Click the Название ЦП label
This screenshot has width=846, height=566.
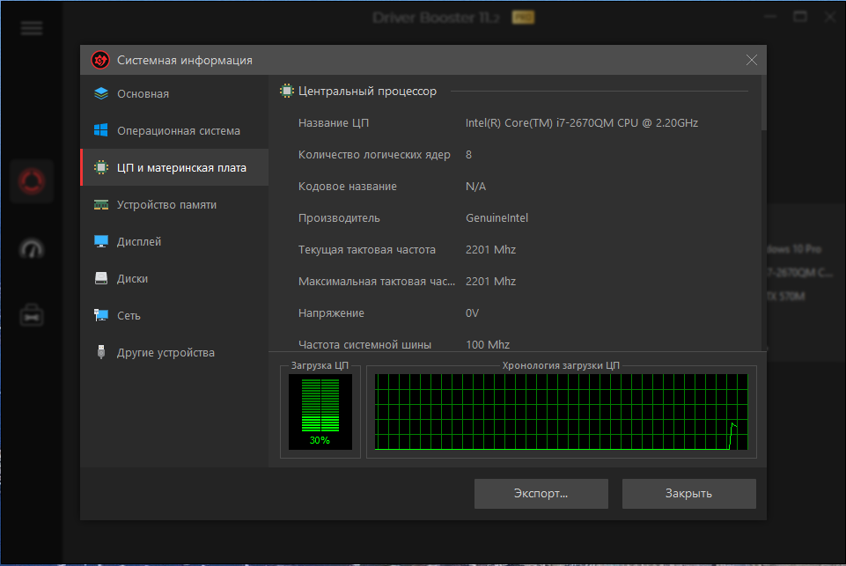[x=334, y=123]
